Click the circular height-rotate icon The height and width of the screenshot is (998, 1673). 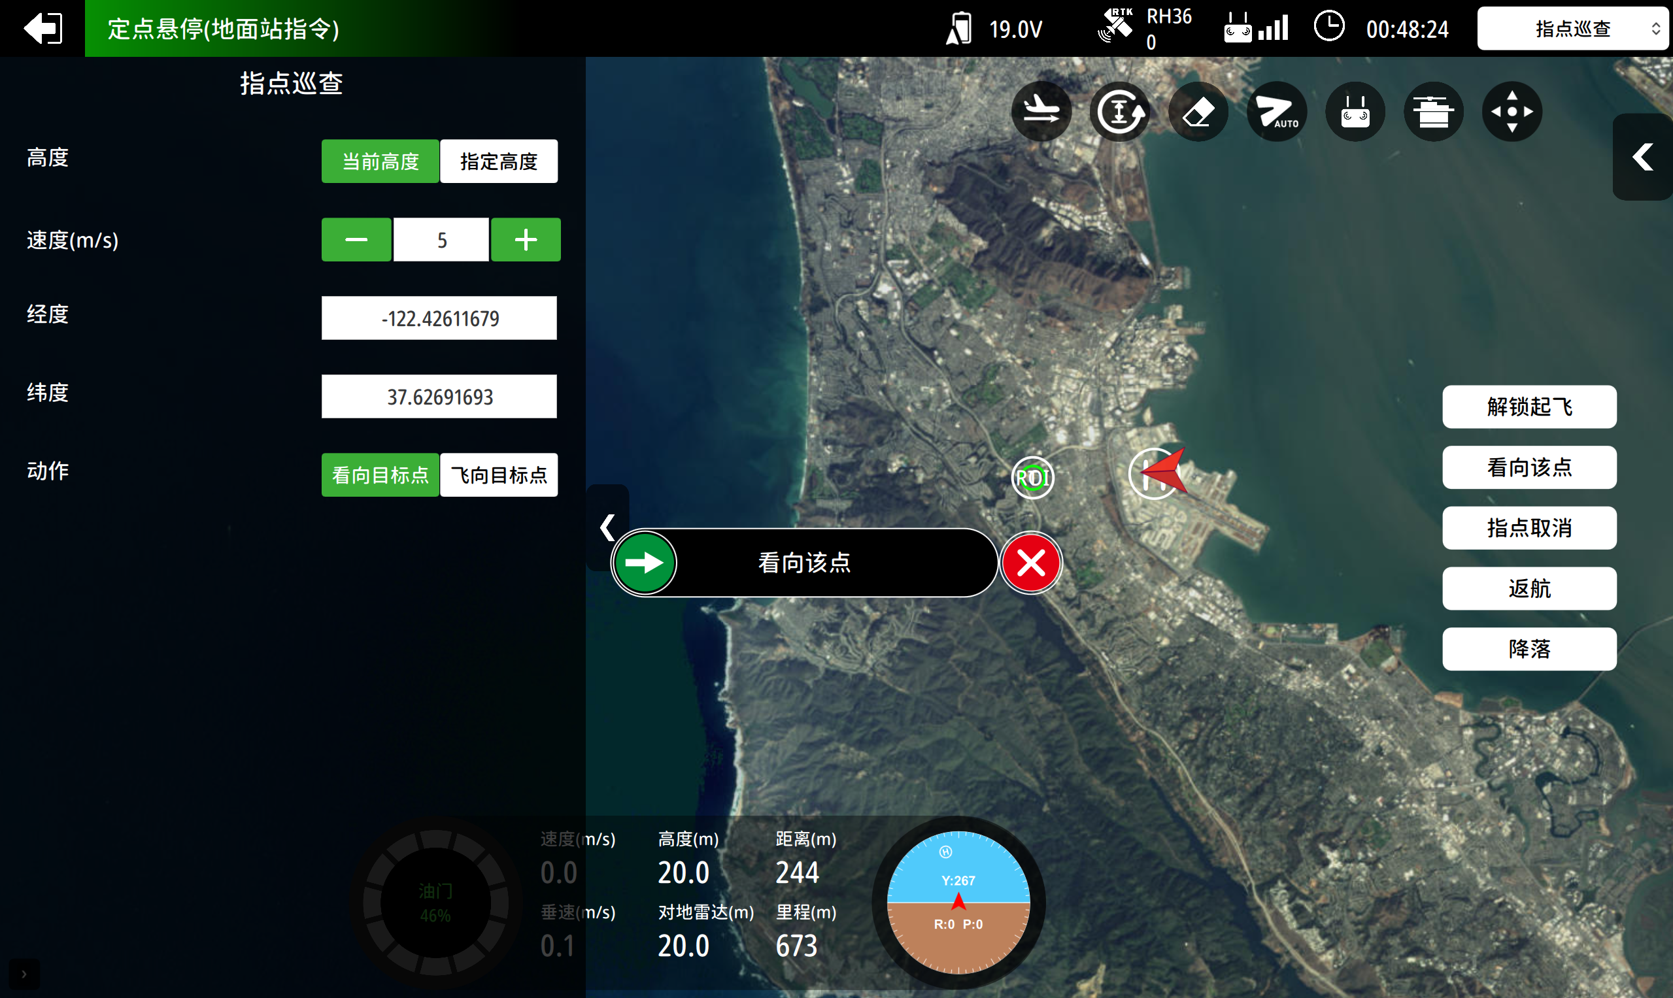1119,111
